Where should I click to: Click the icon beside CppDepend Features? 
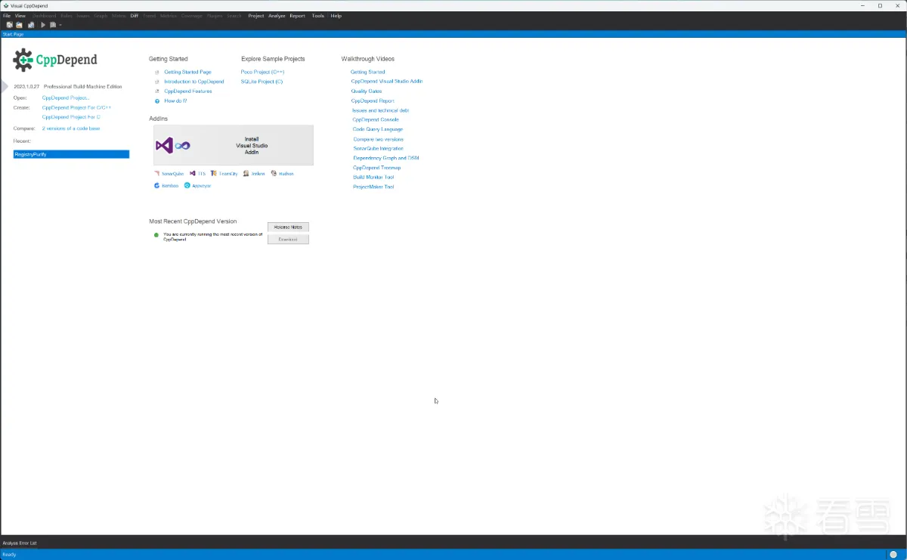[x=157, y=91]
